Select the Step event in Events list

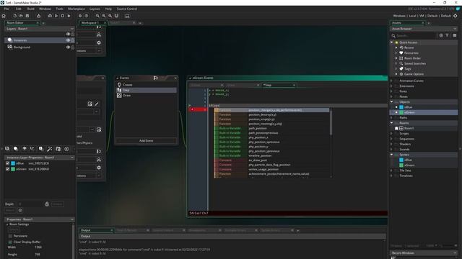tap(146, 90)
